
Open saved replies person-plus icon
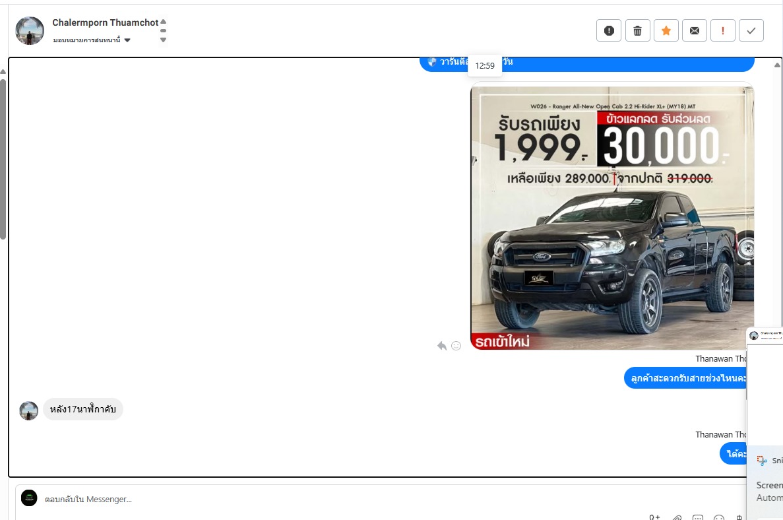(654, 517)
